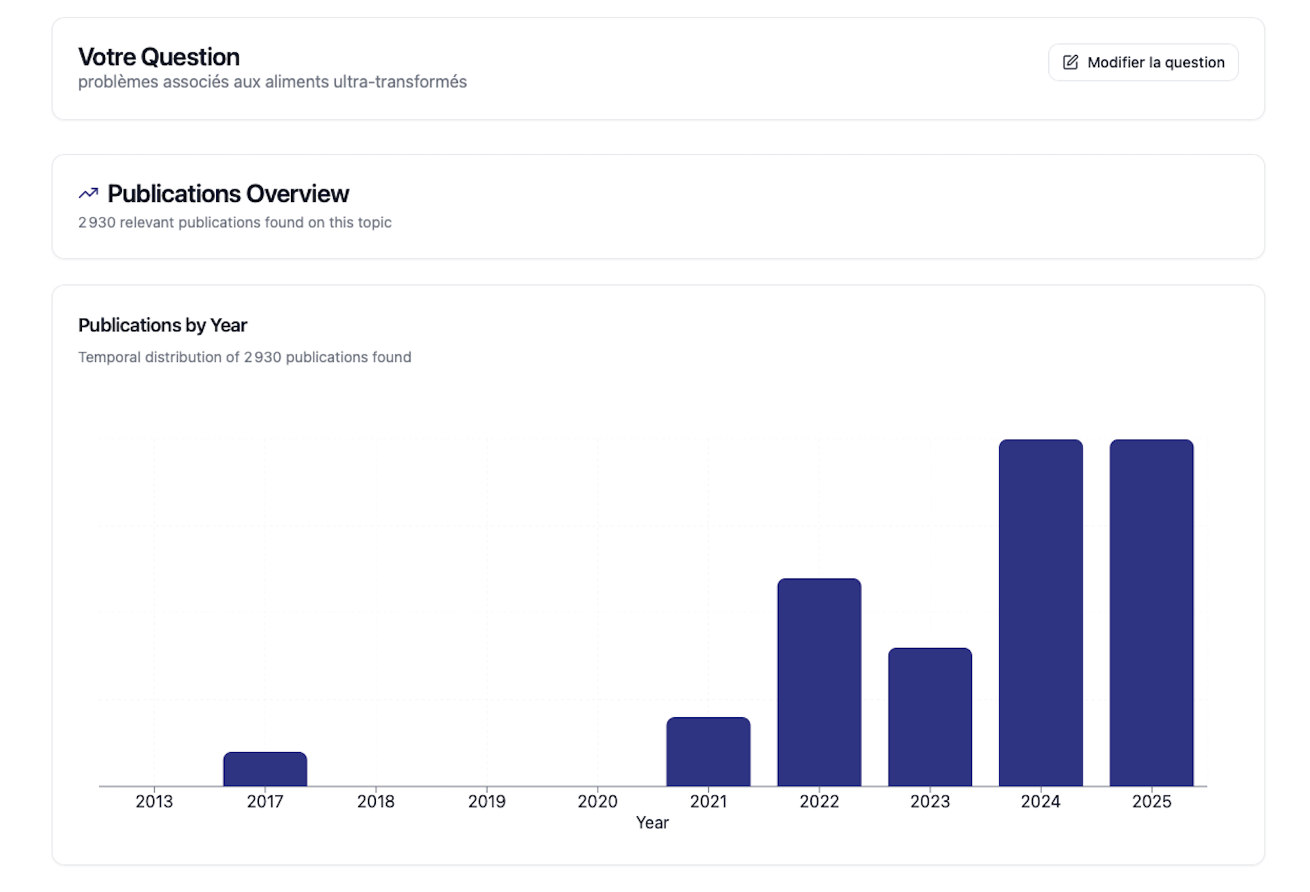Click the aliments ultra-transformés question text

272,82
